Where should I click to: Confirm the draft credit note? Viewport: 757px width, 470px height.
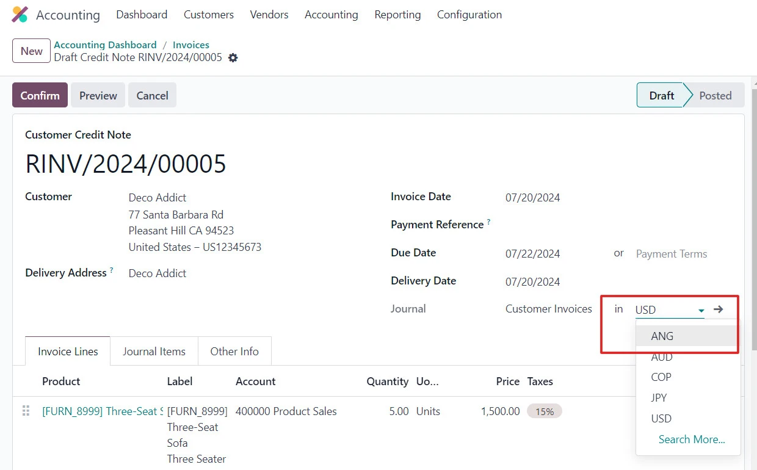pyautogui.click(x=39, y=95)
